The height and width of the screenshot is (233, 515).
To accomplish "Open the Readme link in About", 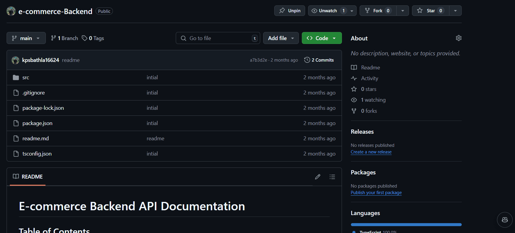I will pyautogui.click(x=370, y=68).
